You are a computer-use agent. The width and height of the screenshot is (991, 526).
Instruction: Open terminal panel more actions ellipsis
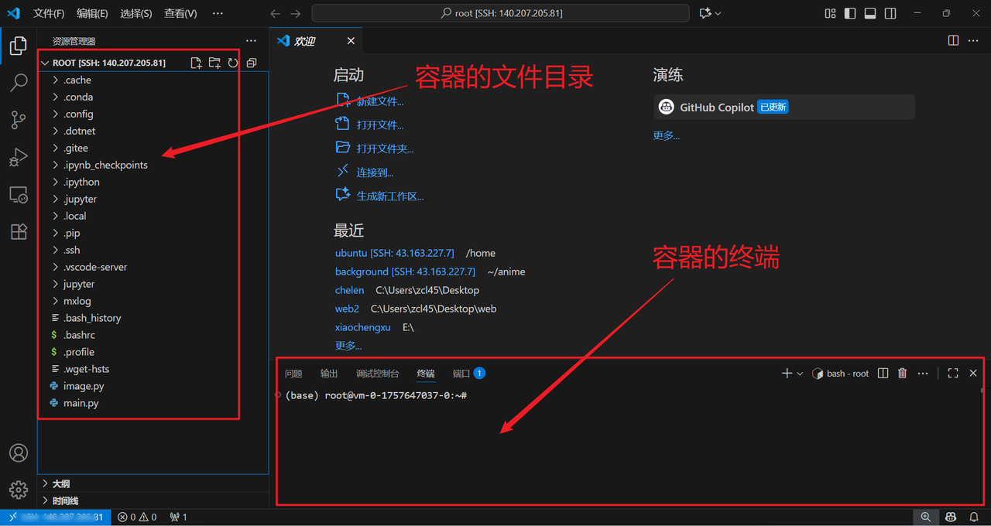click(x=922, y=374)
